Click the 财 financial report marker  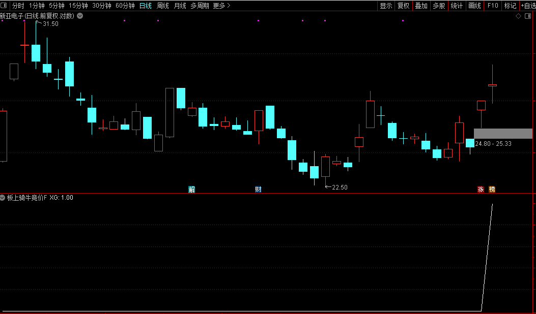pos(258,190)
